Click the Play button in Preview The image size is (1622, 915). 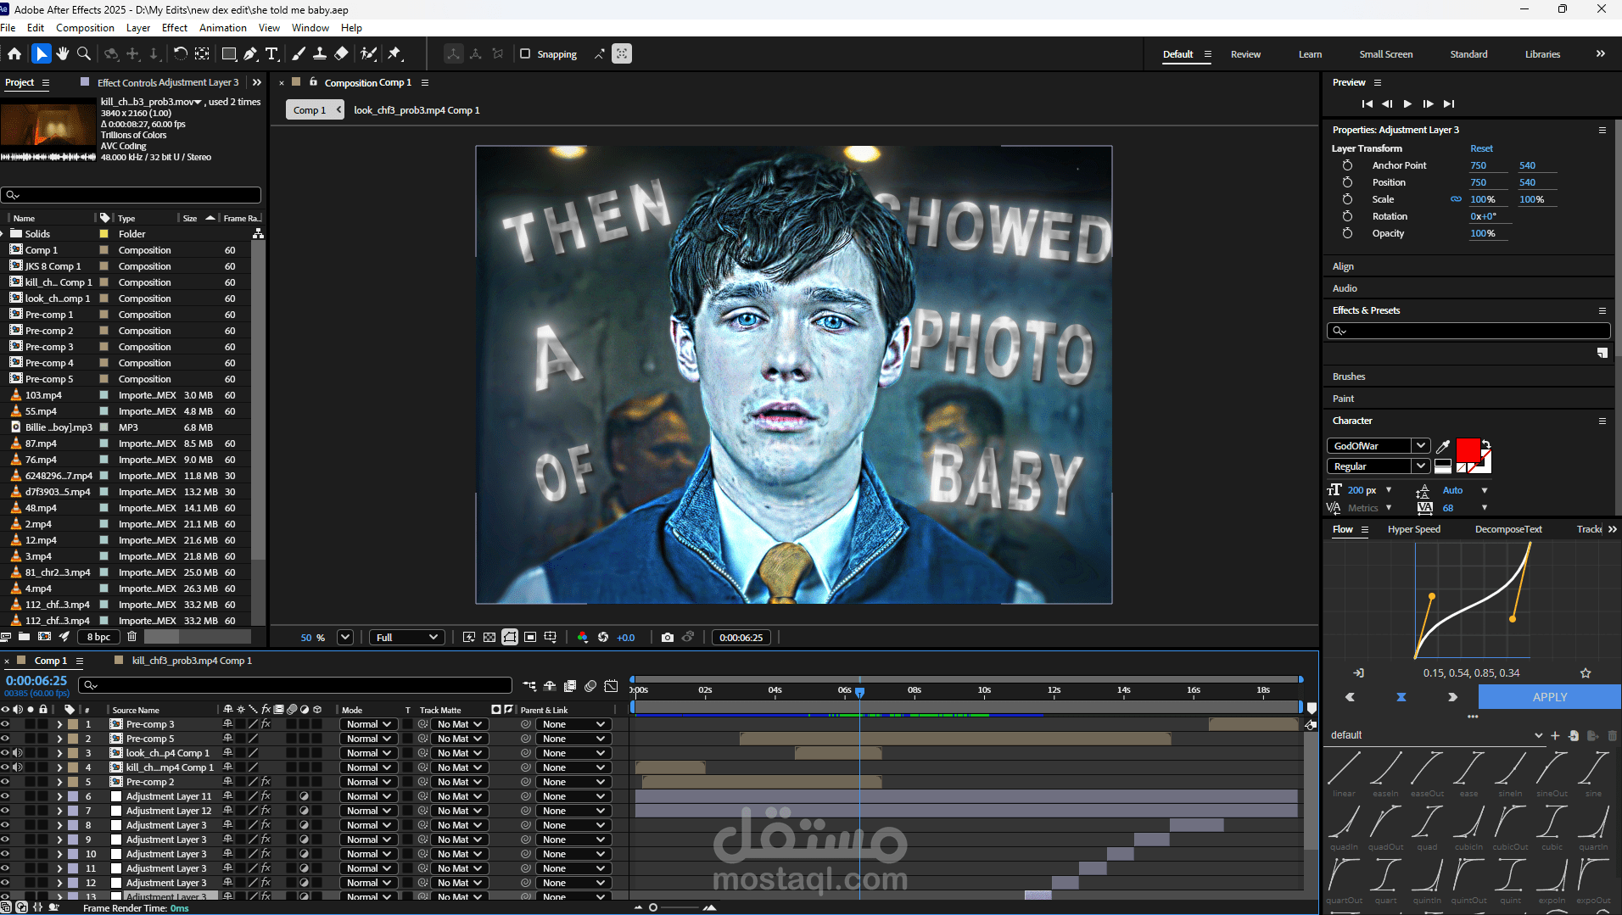1407,103
